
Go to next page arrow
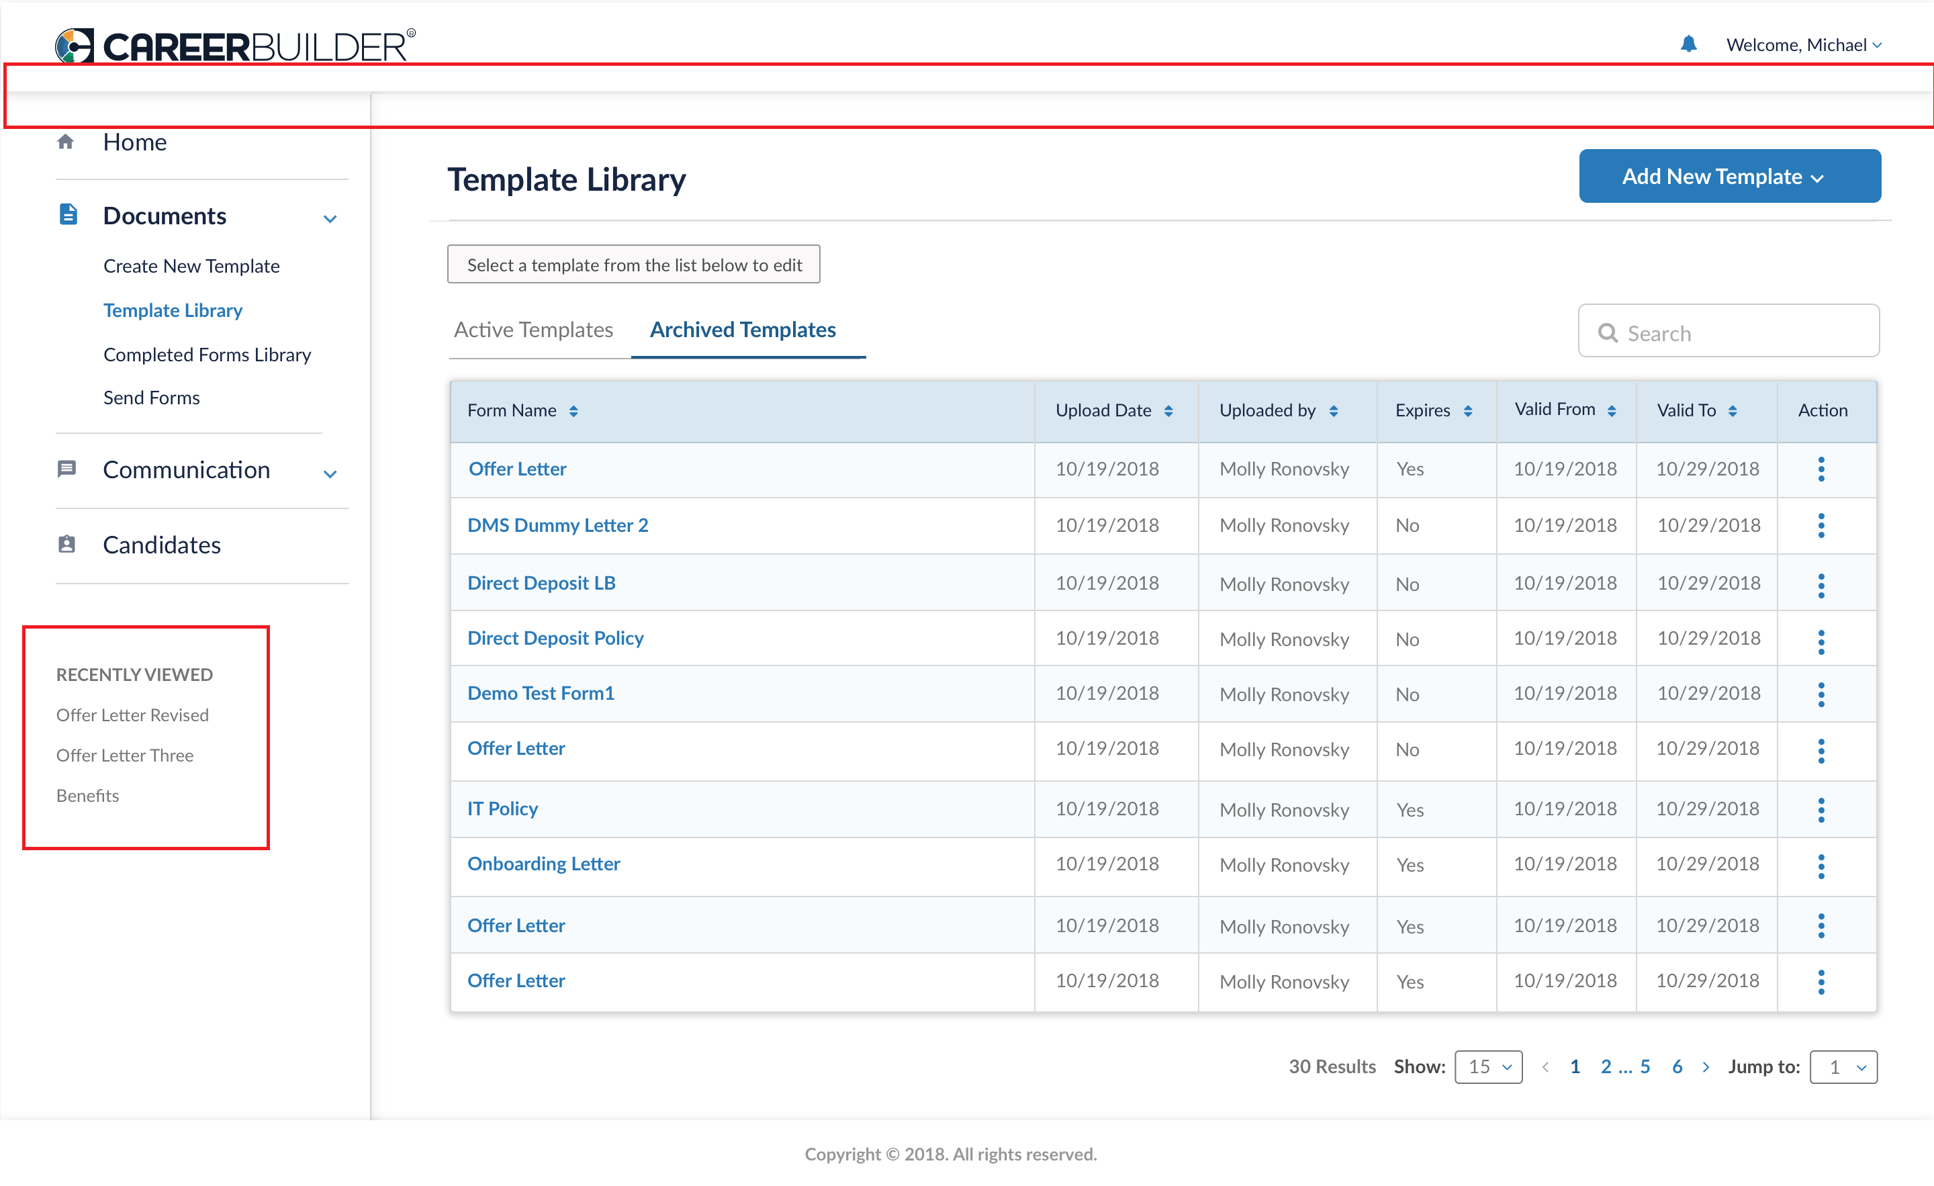point(1706,1066)
